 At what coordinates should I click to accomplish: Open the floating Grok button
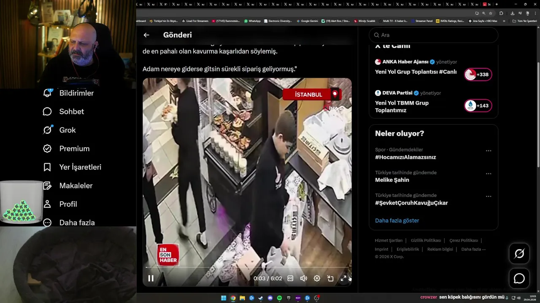click(519, 253)
